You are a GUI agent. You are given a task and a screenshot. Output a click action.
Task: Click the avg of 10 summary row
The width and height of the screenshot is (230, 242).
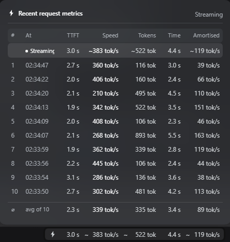115,210
